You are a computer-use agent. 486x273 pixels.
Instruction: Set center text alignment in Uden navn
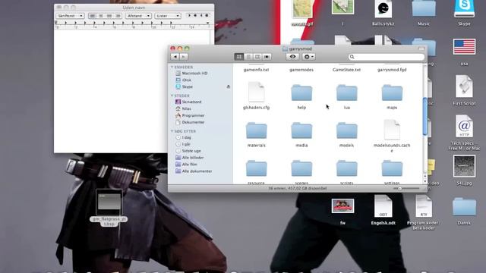[x=101, y=16]
